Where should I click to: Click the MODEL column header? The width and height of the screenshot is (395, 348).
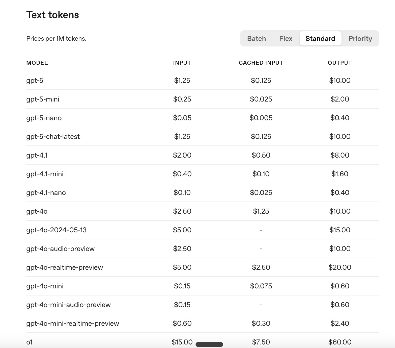pos(37,63)
